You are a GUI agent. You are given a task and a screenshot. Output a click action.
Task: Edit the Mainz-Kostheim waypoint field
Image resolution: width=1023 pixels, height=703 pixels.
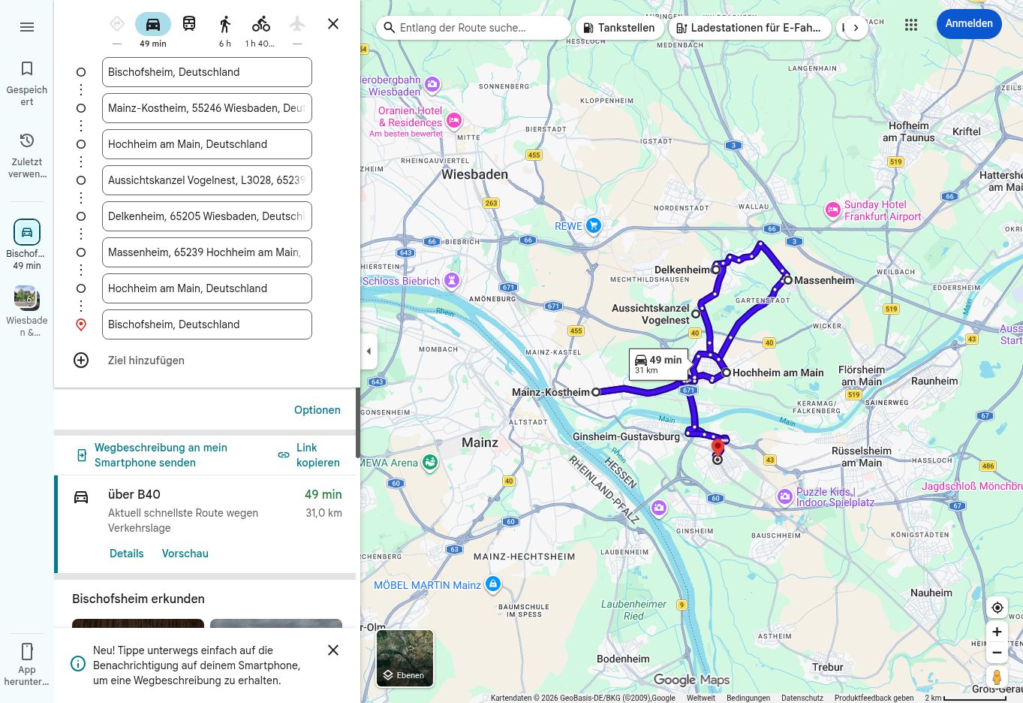(x=207, y=108)
